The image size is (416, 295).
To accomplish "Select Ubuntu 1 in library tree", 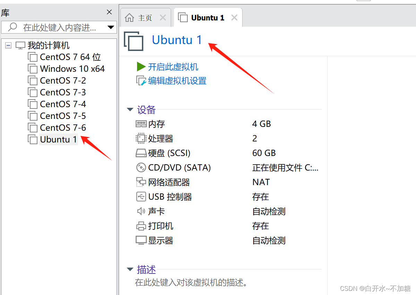I will pyautogui.click(x=58, y=139).
